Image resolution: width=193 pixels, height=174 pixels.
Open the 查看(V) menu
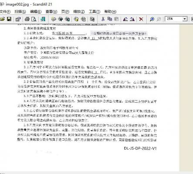(x=51, y=12)
